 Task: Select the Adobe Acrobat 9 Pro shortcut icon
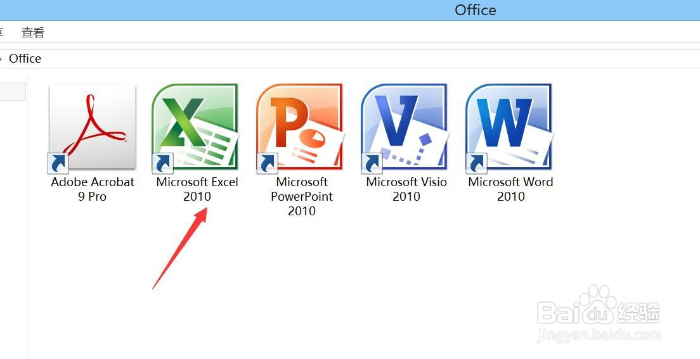click(92, 129)
